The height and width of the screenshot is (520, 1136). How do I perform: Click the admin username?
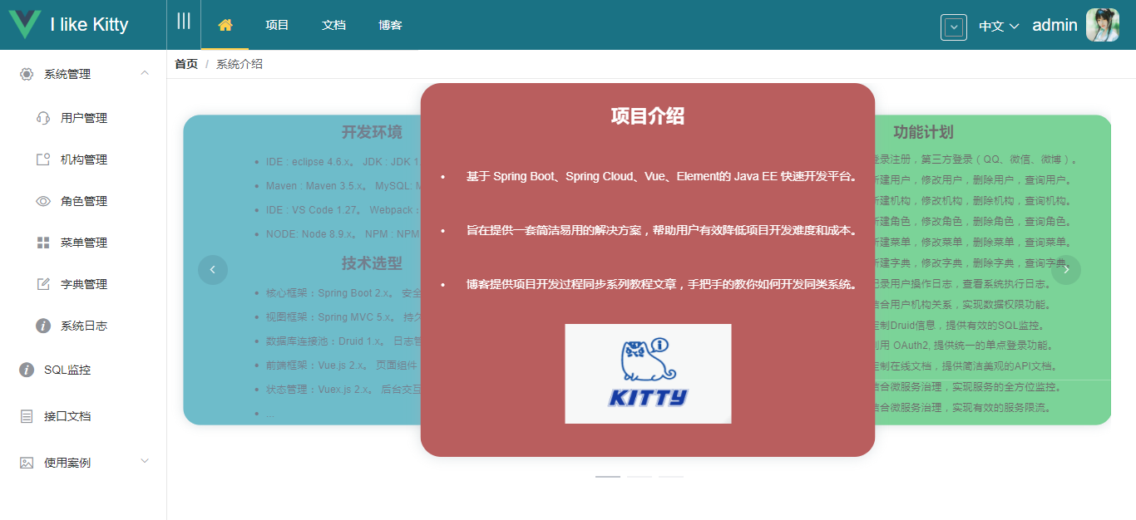coord(1055,25)
